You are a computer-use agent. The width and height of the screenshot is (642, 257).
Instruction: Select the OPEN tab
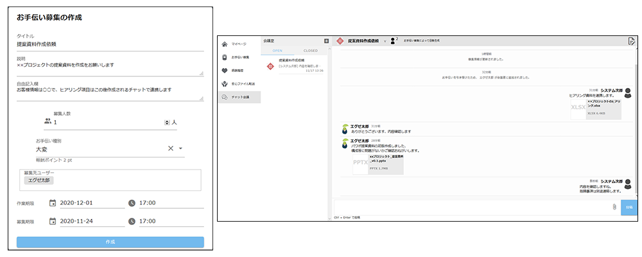pos(277,50)
